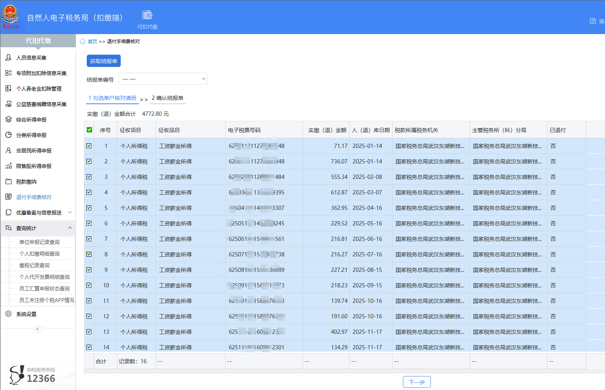Click the 查询统计 search-list icon

[9, 228]
